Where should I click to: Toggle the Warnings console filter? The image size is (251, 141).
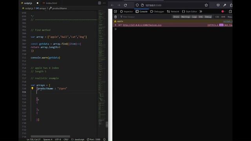point(186,17)
